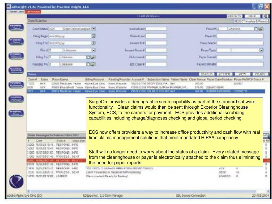
Task: Open the Filing End date picker
Action: 93,43
